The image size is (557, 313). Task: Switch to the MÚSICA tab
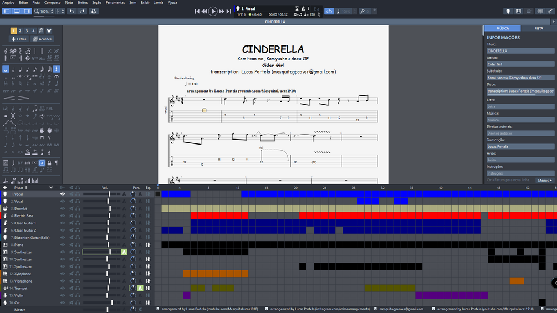click(502, 28)
